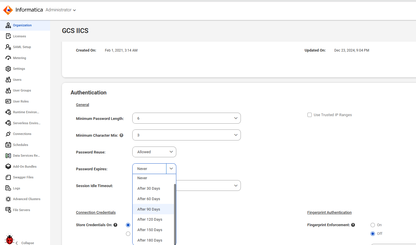The image size is (416, 245).
Task: Choose After 60 Days option
Action: click(x=153, y=199)
